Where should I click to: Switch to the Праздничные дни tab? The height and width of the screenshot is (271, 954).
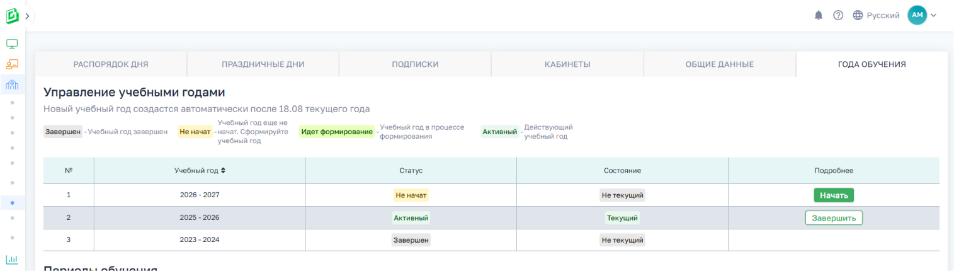click(263, 64)
